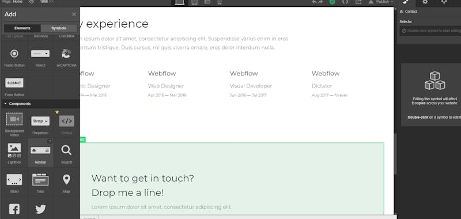
Task: Click the 'Dictator' job title
Action: click(x=322, y=86)
